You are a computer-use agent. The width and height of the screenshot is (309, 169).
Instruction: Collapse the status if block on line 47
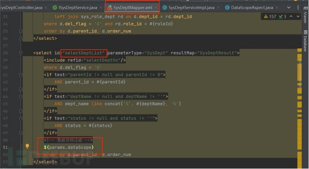[x=21, y=118]
